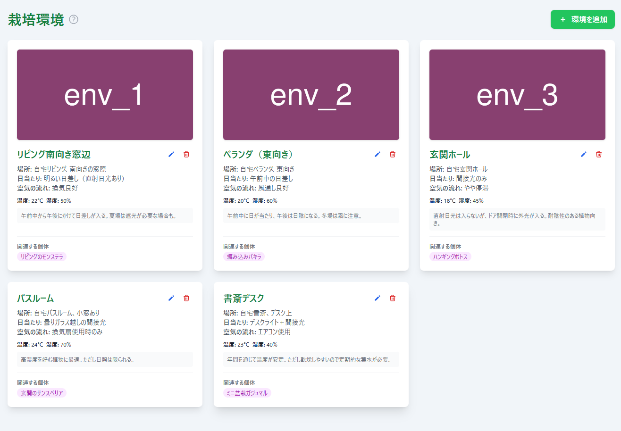
Task: Click the line 空気の流れ: 換気良好
Action: coord(48,188)
